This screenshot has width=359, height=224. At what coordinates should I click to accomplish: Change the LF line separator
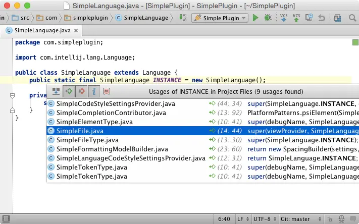243,219
